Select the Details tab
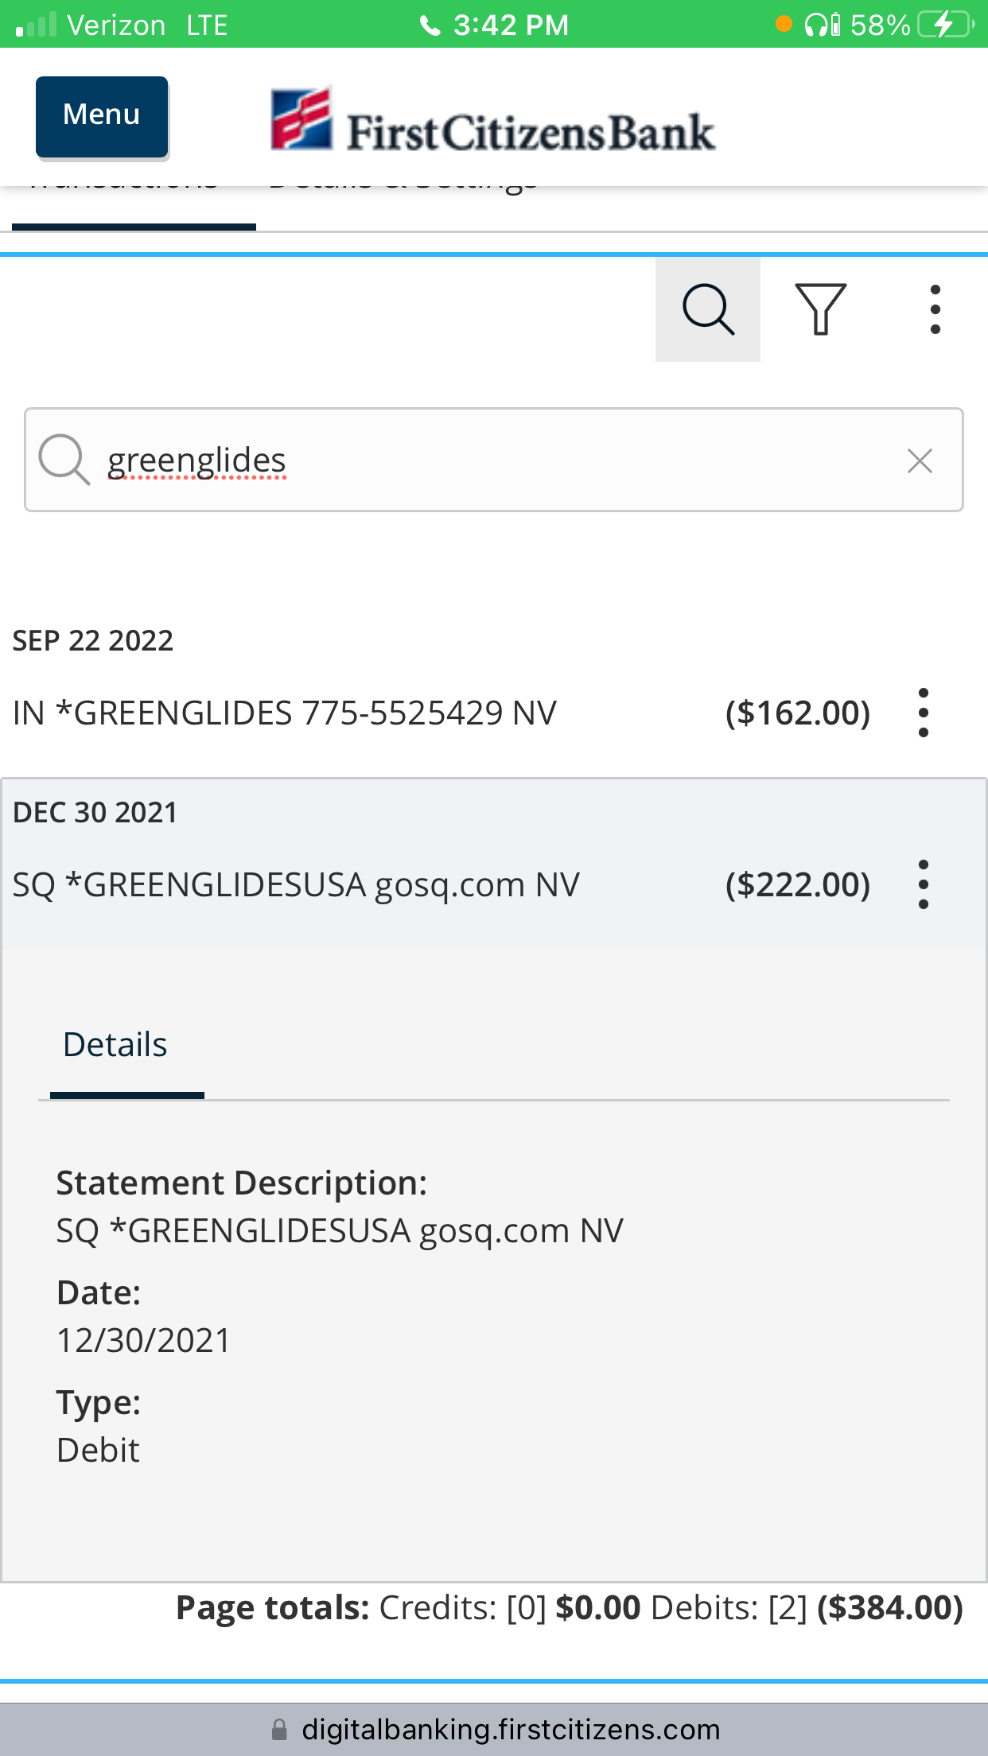 (x=115, y=1045)
